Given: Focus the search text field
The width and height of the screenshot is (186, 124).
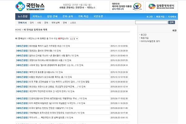Looking at the screenshot, I should pos(151,22).
